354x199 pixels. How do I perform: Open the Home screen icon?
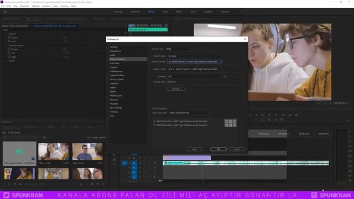pos(5,12)
